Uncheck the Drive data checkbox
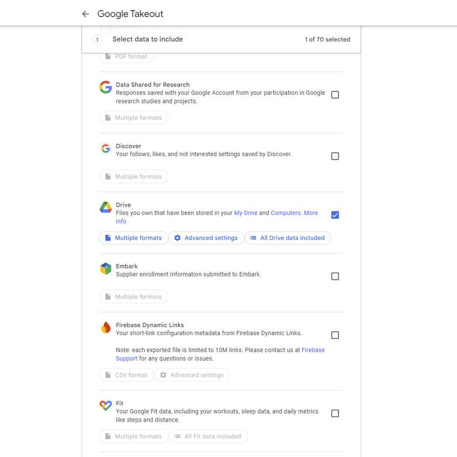Viewport: 457px width, 457px height. [335, 214]
